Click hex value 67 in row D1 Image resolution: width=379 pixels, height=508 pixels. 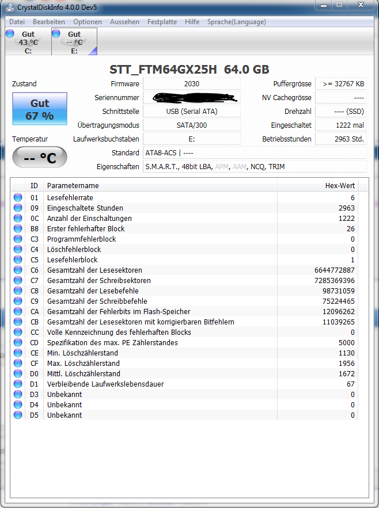(350, 384)
